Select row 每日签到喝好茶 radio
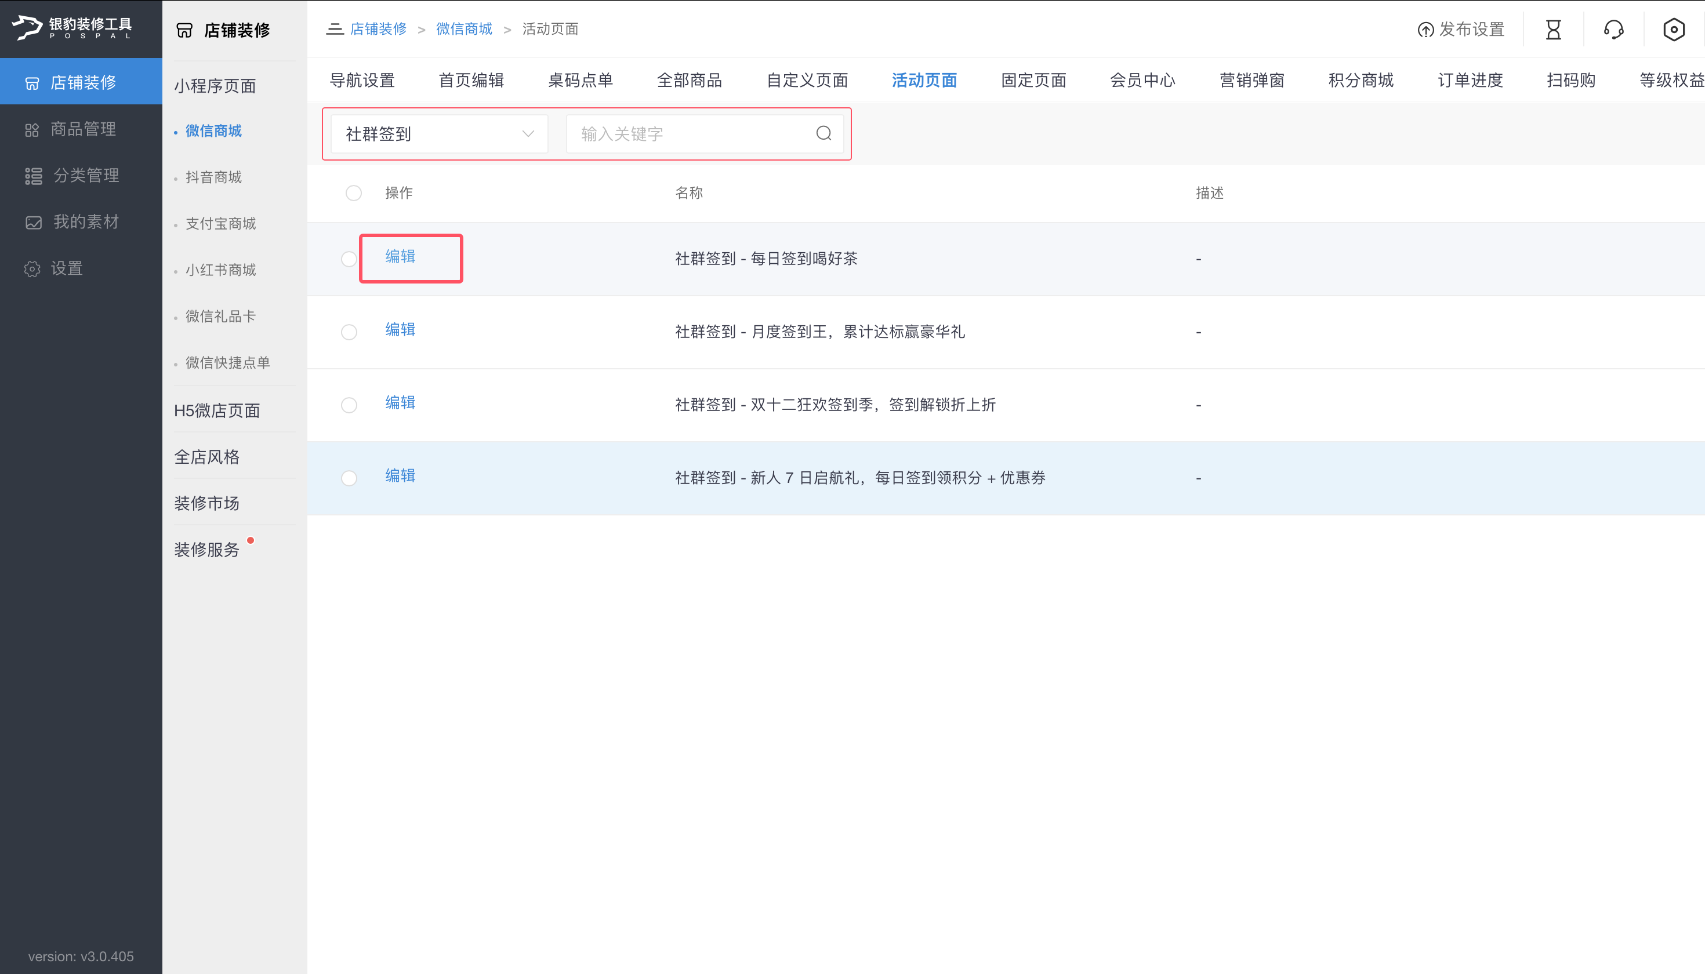This screenshot has height=974, width=1705. pyautogui.click(x=349, y=259)
